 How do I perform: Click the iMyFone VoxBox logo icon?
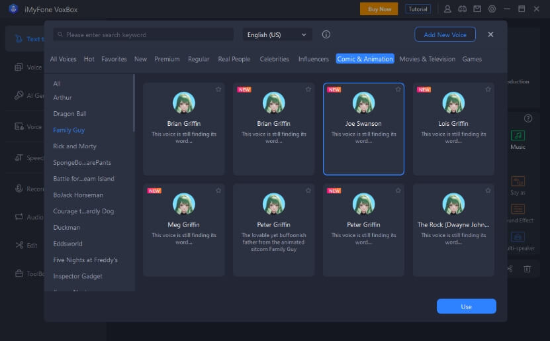(13, 9)
